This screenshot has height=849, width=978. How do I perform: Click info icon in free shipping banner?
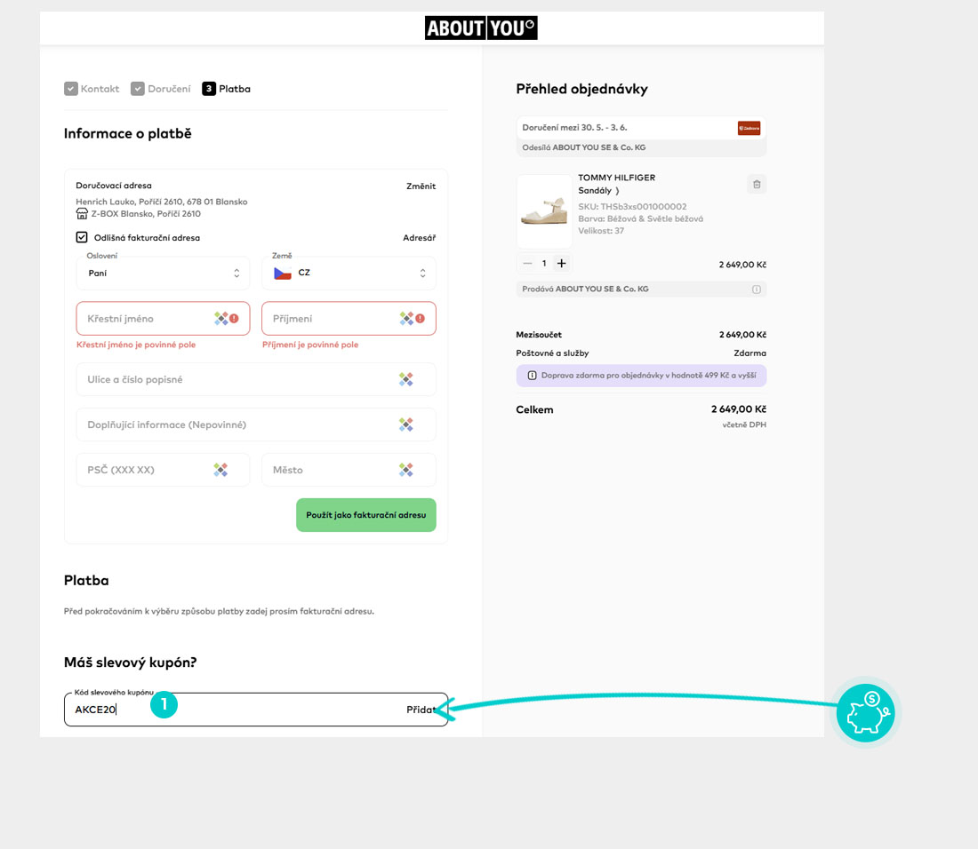pos(532,376)
